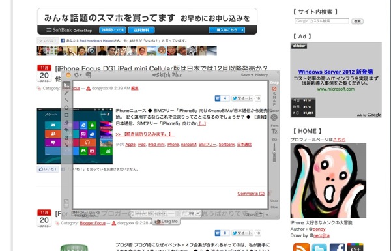Open the image format dropdown in Skitch
The height and width of the screenshot is (251, 391).
tap(194, 214)
